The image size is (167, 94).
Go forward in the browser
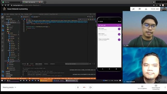click(x=5, y=5)
